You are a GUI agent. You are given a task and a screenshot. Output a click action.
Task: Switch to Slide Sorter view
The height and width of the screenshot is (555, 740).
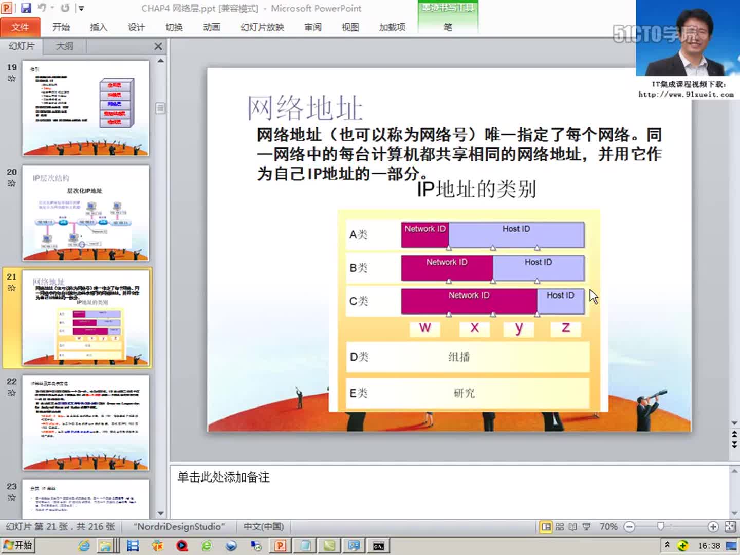560,527
